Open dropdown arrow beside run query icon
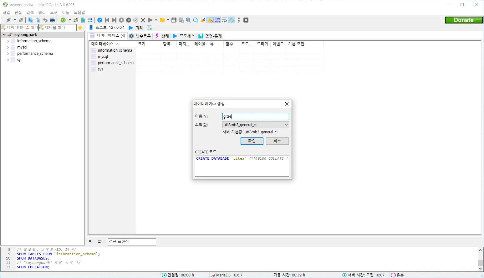Viewport: 484px width, 278px height. tap(156, 20)
